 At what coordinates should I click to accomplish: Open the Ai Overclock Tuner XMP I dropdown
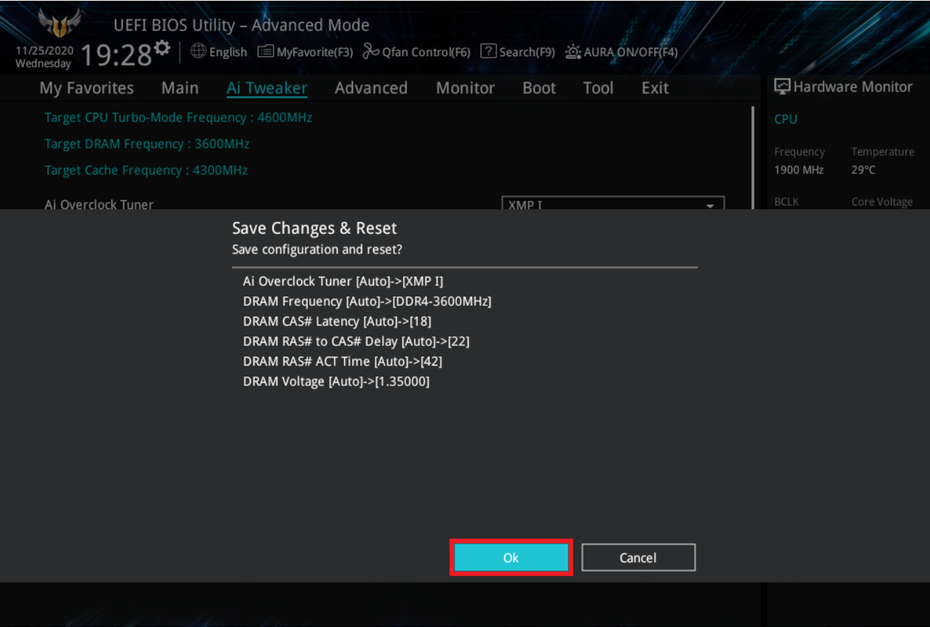pos(613,203)
